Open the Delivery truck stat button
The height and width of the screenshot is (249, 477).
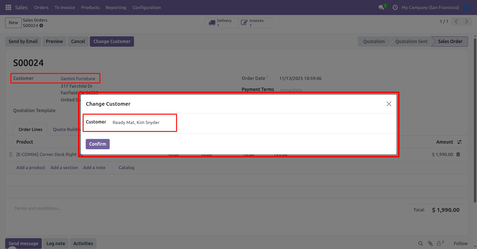point(221,23)
